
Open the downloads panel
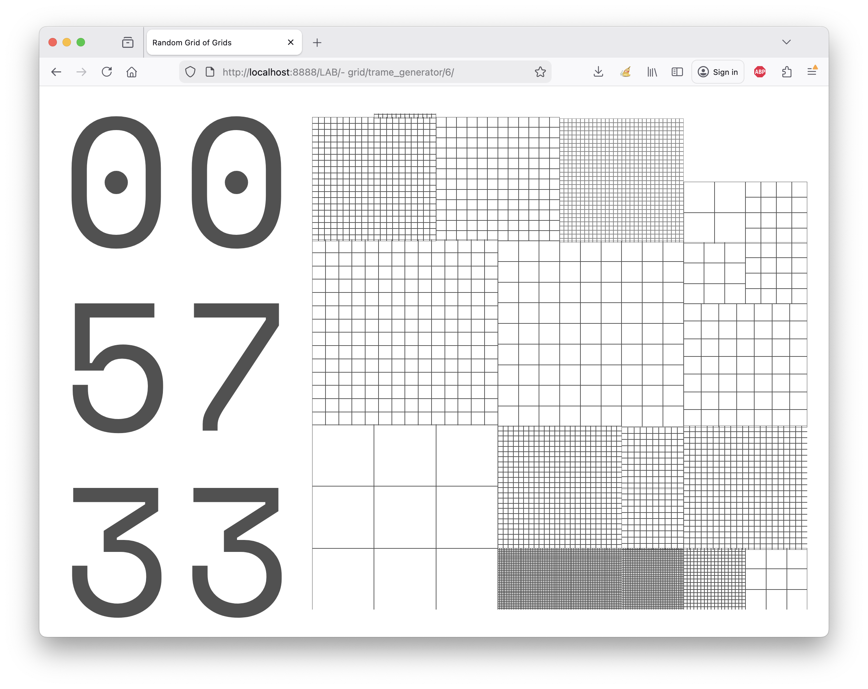598,72
